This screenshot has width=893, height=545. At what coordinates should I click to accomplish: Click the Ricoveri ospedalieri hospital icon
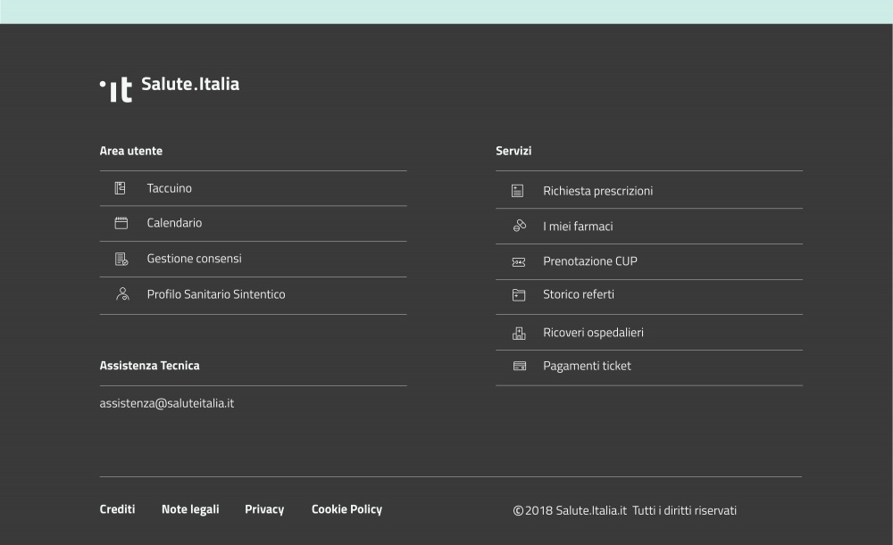tap(519, 333)
